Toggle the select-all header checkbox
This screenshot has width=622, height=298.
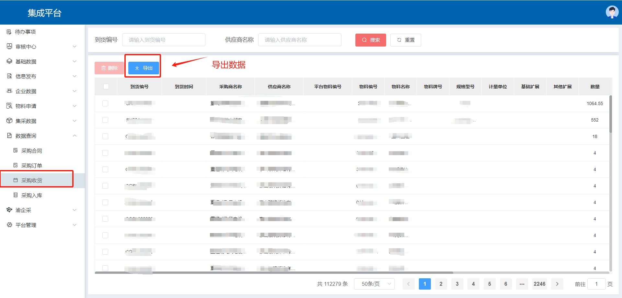(x=106, y=86)
